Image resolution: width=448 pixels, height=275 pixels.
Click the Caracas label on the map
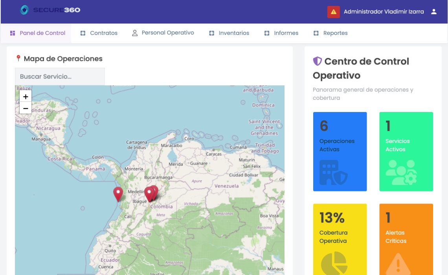pyautogui.click(x=214, y=154)
